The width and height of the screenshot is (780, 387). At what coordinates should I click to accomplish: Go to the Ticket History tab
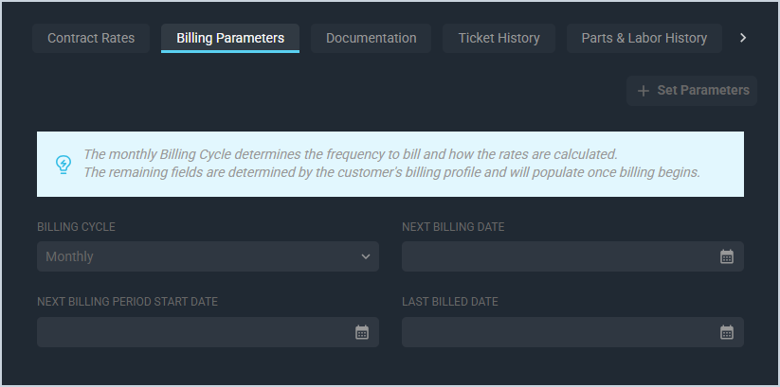499,39
